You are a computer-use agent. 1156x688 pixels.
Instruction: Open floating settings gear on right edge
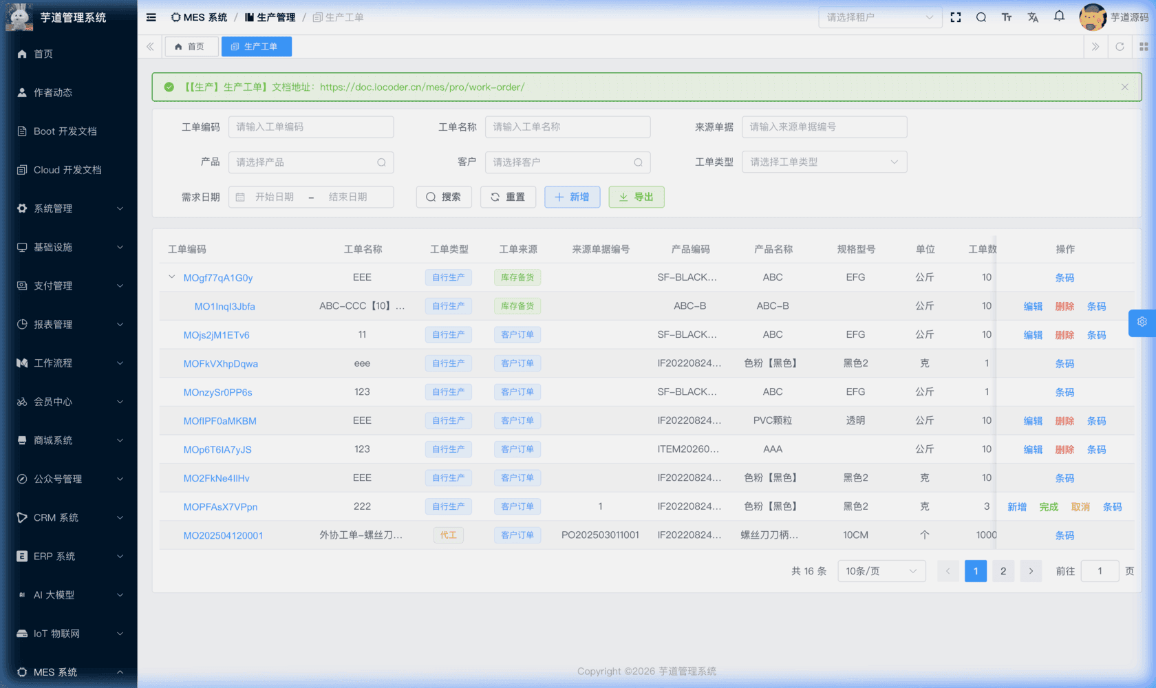coord(1142,322)
